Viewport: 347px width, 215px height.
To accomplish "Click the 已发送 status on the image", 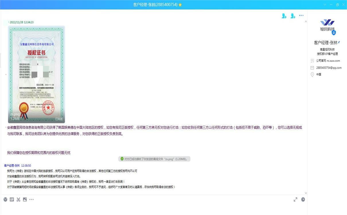I will (x=59, y=119).
